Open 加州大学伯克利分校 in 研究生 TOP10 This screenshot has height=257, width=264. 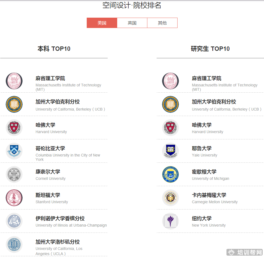click(x=214, y=102)
